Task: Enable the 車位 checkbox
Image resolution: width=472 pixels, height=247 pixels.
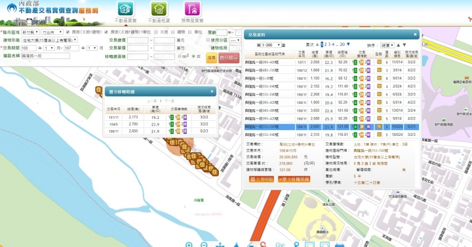Action: tap(190, 32)
